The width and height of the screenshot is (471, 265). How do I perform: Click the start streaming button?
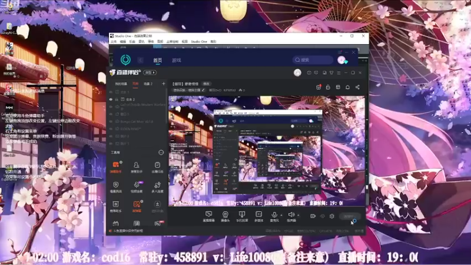coord(350,216)
